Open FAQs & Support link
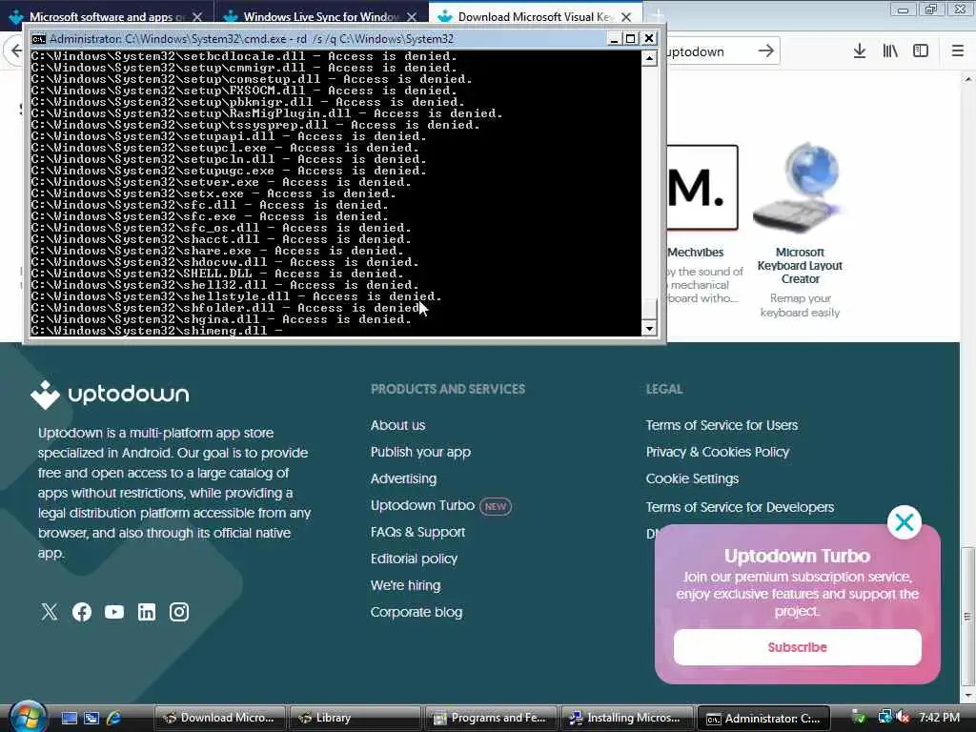976x732 pixels. tap(417, 532)
